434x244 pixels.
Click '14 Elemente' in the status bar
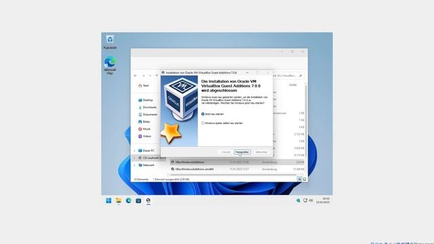click(141, 180)
